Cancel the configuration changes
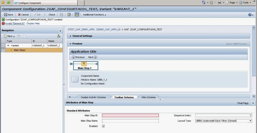 click(23, 15)
